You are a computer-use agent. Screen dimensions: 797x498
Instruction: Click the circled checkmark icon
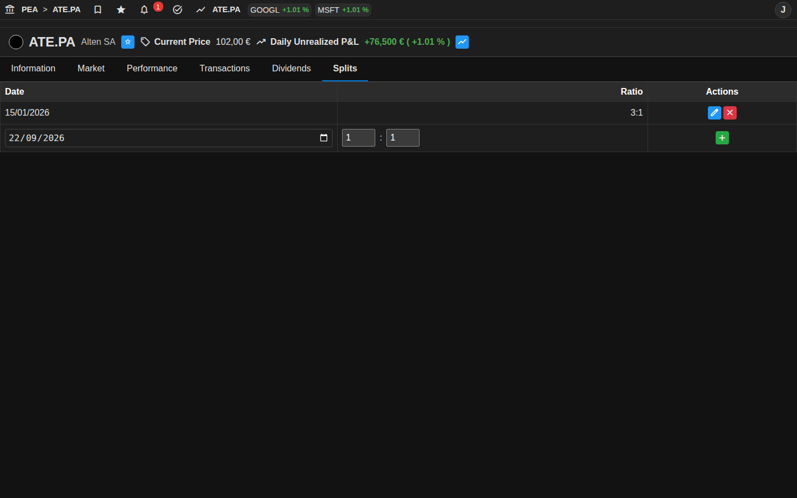(177, 9)
